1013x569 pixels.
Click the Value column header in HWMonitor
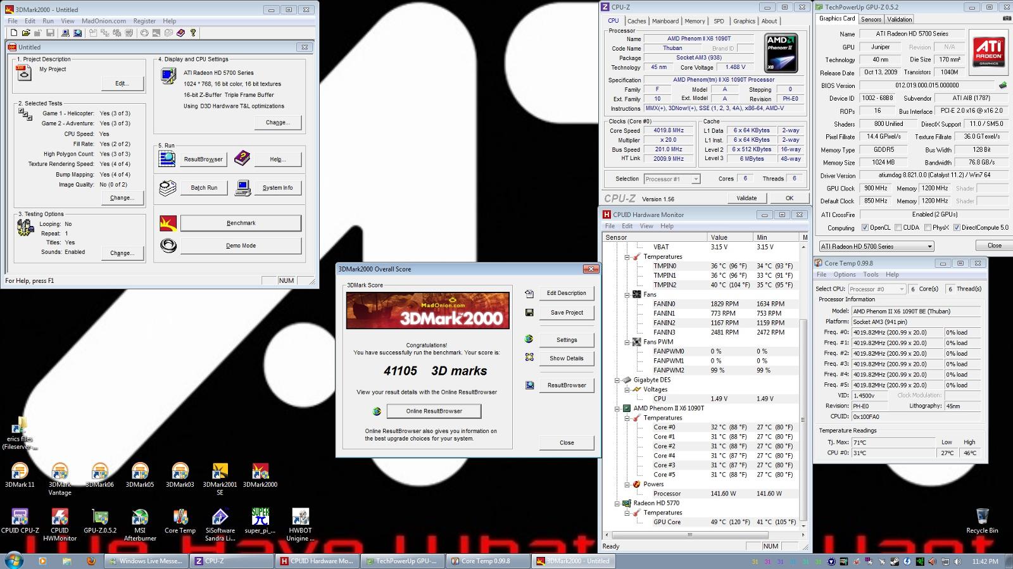pyautogui.click(x=730, y=237)
